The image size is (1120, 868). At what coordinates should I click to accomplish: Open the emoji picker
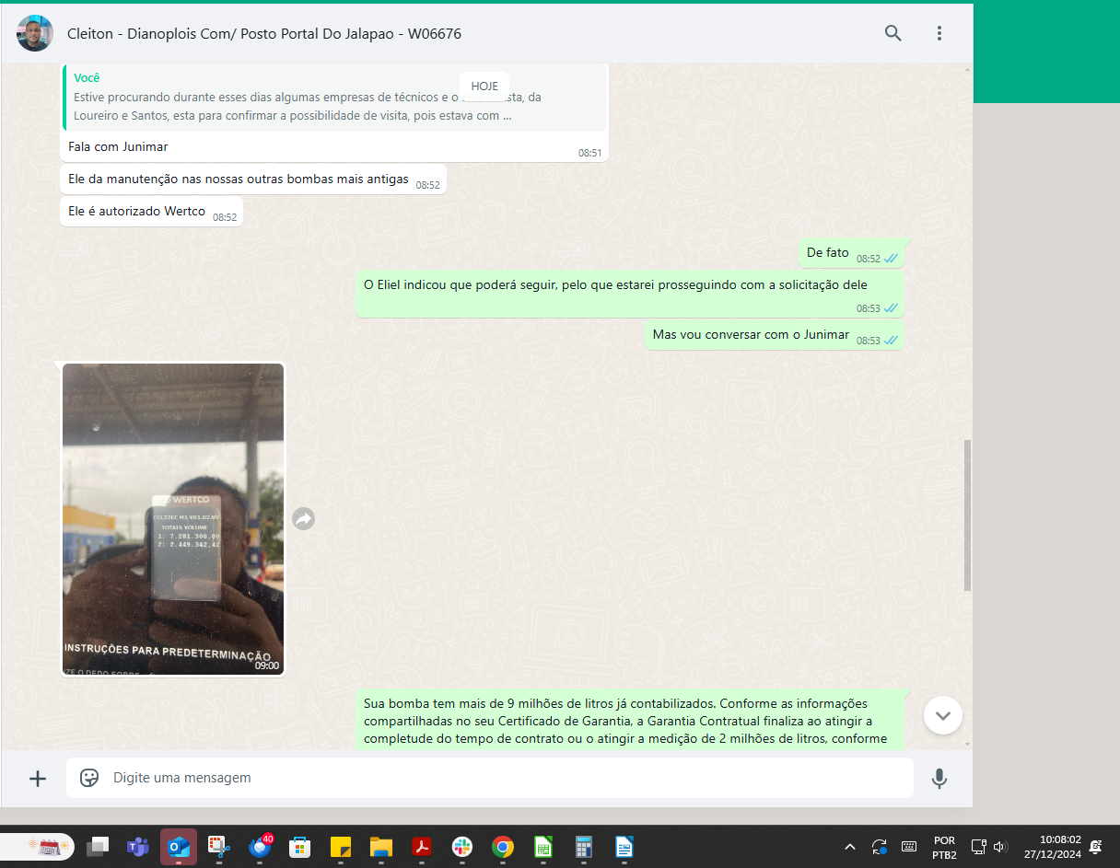point(89,779)
